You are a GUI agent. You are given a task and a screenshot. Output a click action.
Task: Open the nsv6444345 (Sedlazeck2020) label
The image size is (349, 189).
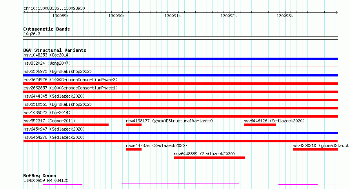54,96
